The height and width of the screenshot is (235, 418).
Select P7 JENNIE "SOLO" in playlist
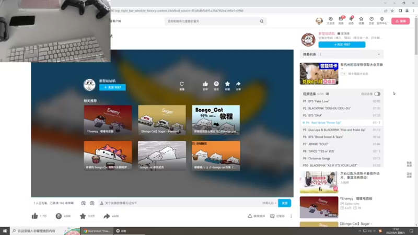[x=342, y=144]
